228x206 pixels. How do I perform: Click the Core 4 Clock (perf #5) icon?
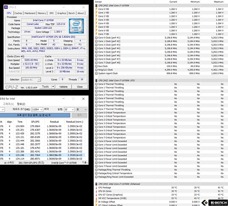click(96, 52)
